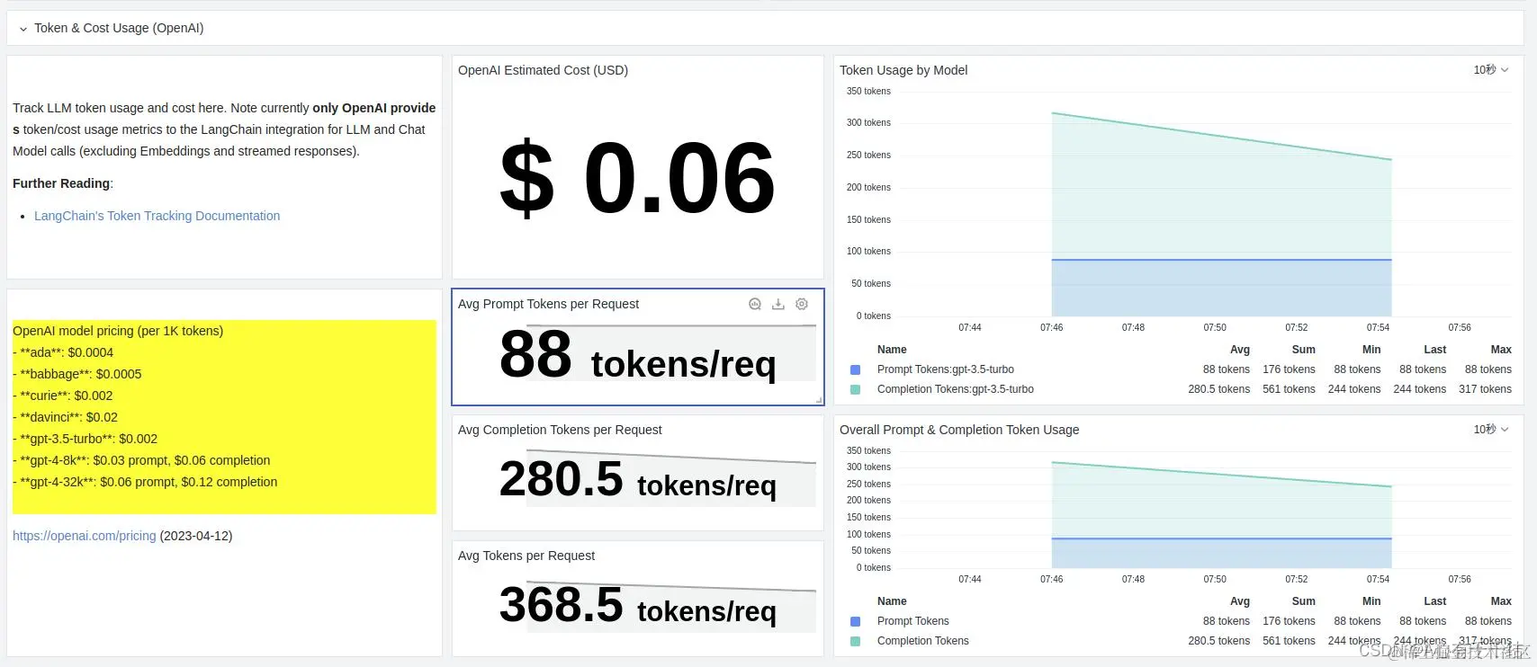Click the **gpt-4-8k** pricing line
1537x667 pixels.
coord(141,460)
